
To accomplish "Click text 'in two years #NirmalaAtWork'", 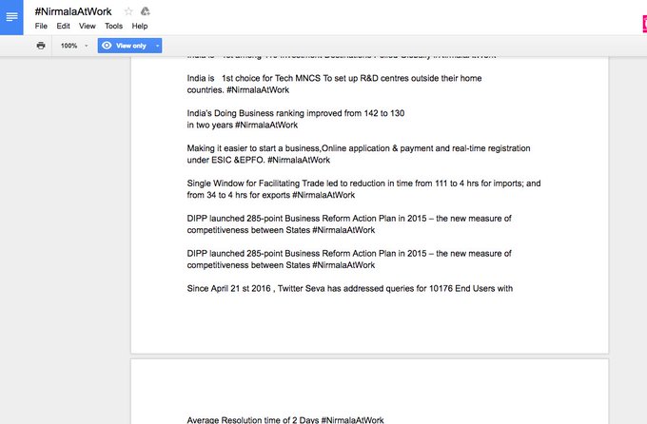I will 243,125.
